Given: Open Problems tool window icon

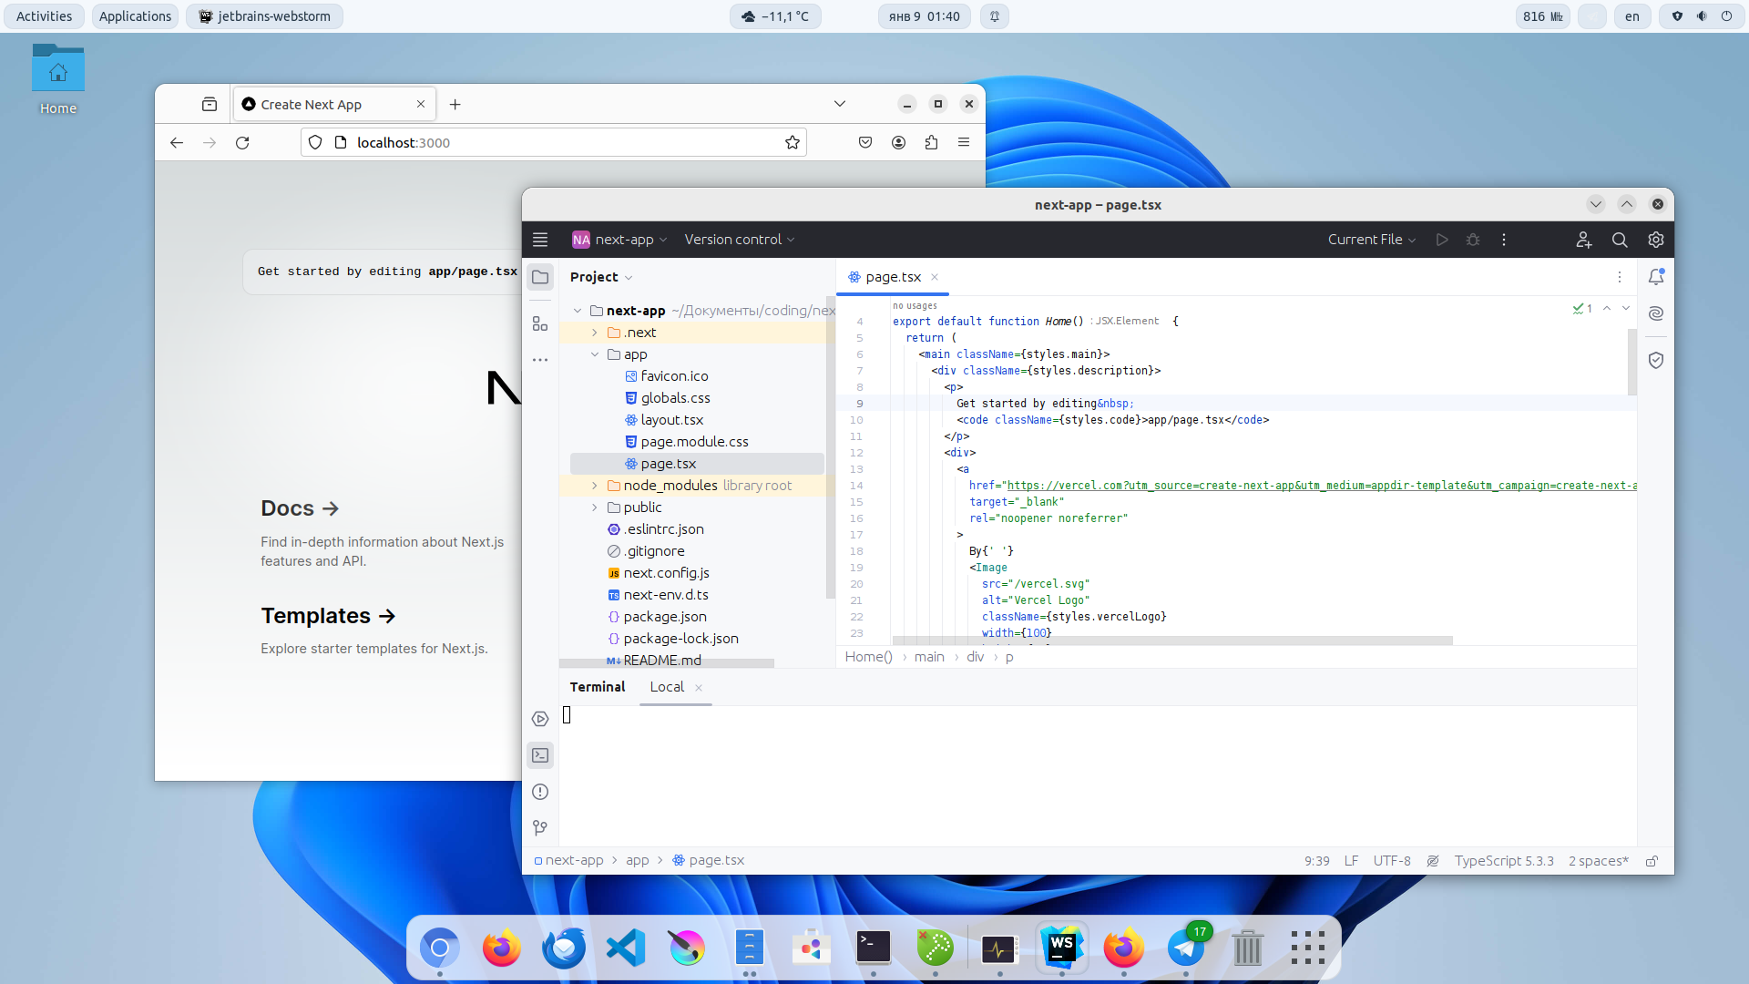Looking at the screenshot, I should (540, 792).
